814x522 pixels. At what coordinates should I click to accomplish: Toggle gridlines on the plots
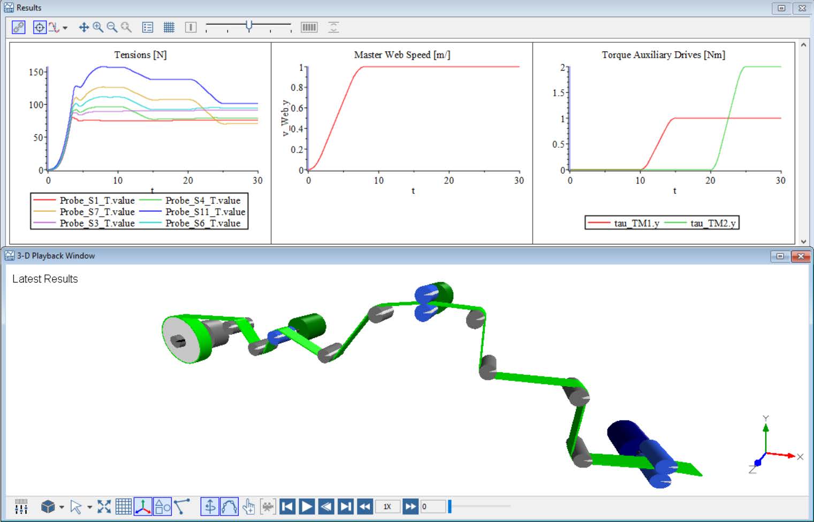pyautogui.click(x=169, y=27)
